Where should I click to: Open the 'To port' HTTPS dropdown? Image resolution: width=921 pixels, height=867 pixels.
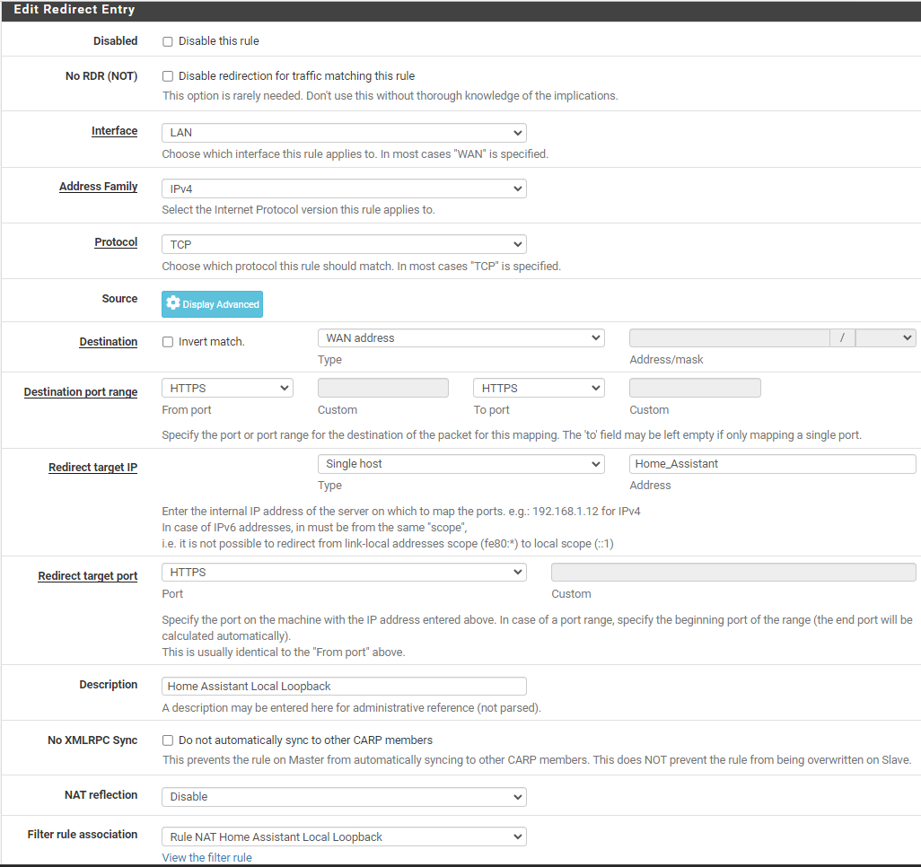pyautogui.click(x=539, y=389)
